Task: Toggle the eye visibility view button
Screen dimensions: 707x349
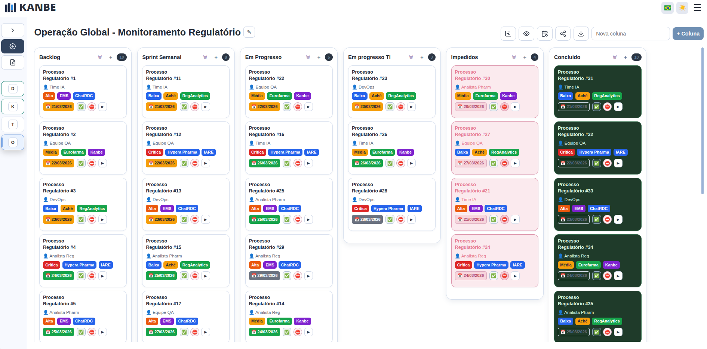Action: pyautogui.click(x=526, y=34)
